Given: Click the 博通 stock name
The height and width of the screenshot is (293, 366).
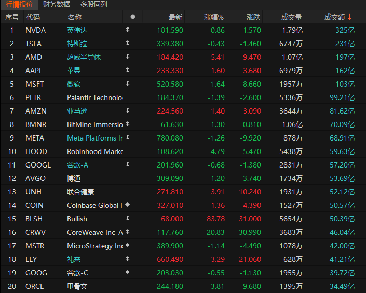Looking at the screenshot, I should 74,178.
